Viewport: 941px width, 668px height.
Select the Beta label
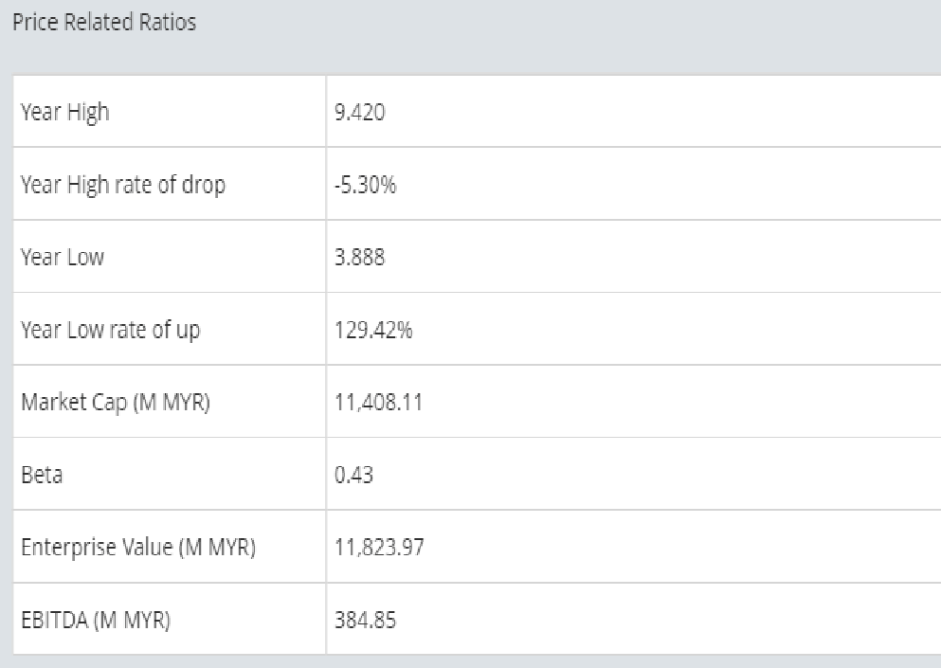click(x=42, y=476)
